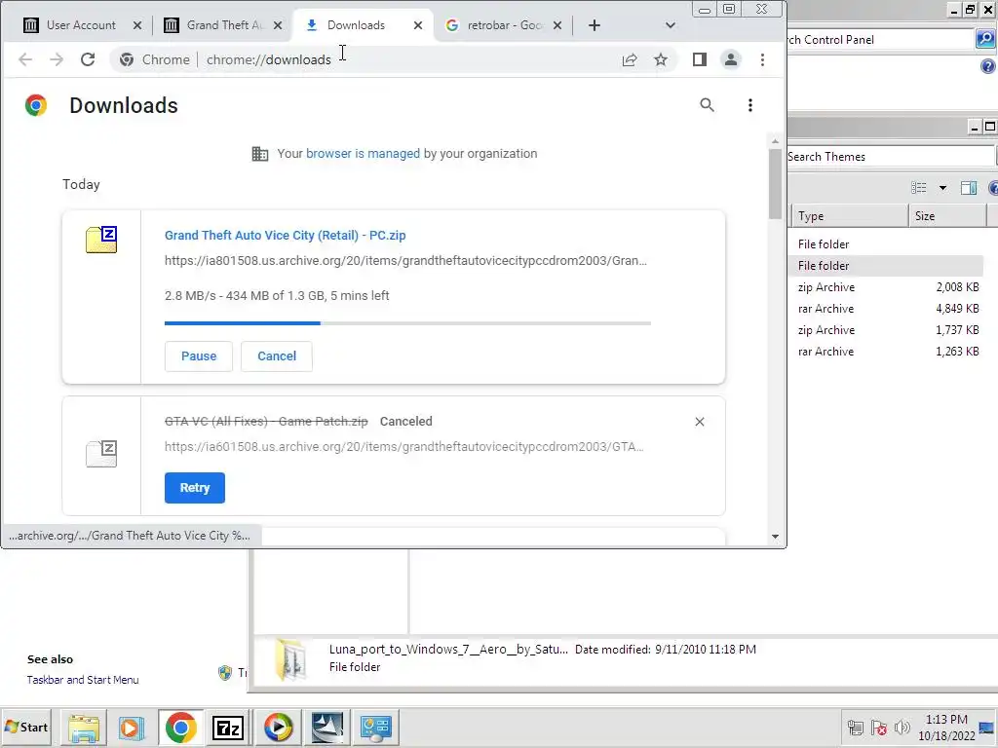
Task: Open Control Panel help question icon
Action: (x=988, y=65)
